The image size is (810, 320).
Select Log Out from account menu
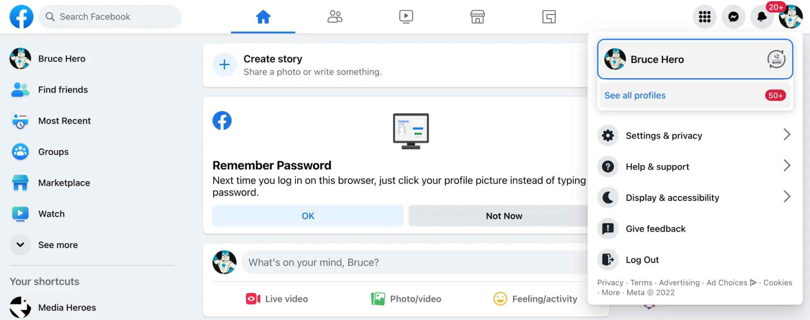pos(695,260)
